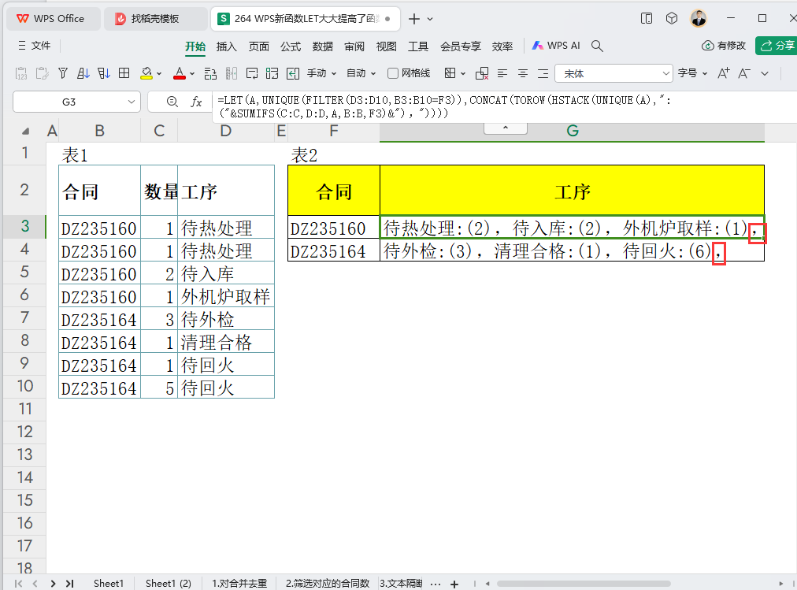Click the wrap text icon
The image size is (797, 590).
point(251,74)
